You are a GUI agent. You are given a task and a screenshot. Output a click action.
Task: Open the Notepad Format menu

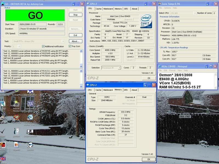click(x=172, y=70)
